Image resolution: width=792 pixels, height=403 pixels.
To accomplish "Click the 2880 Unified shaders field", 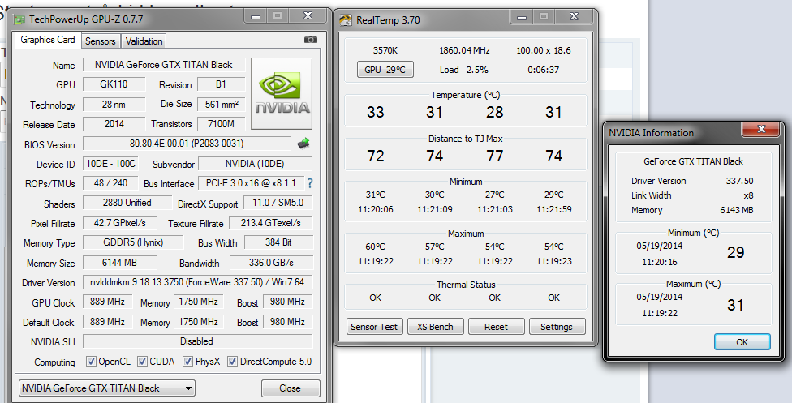I will pos(127,203).
